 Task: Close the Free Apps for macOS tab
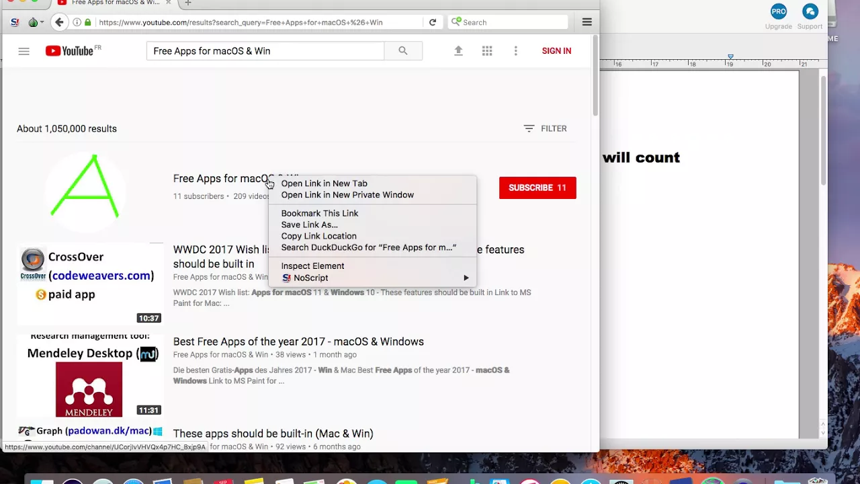click(x=168, y=3)
